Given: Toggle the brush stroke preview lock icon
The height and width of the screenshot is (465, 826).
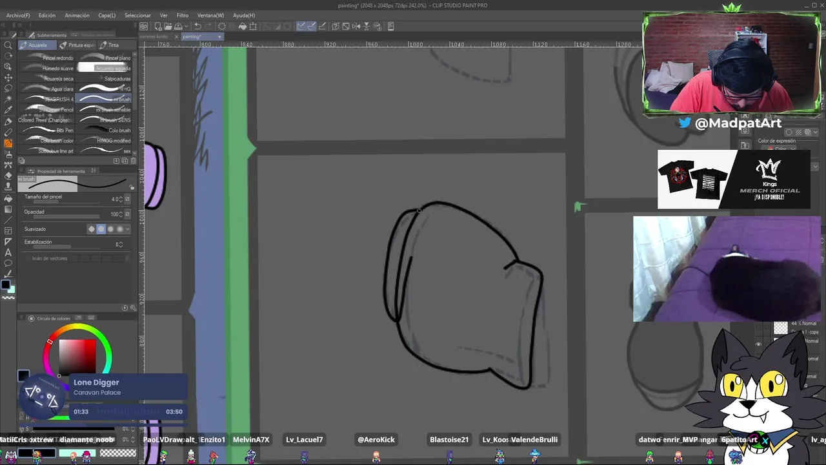Looking at the screenshot, I should (x=132, y=187).
